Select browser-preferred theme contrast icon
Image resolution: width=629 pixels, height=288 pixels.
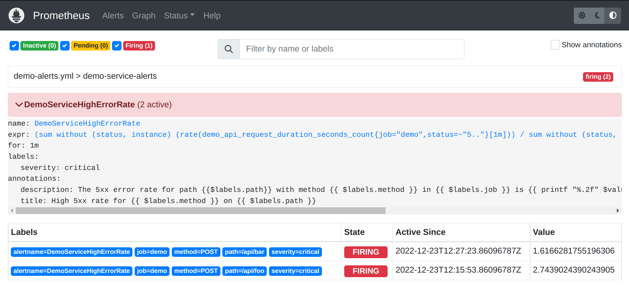click(613, 15)
